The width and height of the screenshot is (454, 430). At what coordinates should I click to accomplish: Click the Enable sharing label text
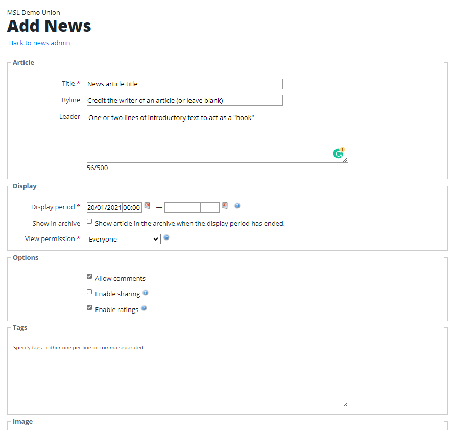point(117,294)
